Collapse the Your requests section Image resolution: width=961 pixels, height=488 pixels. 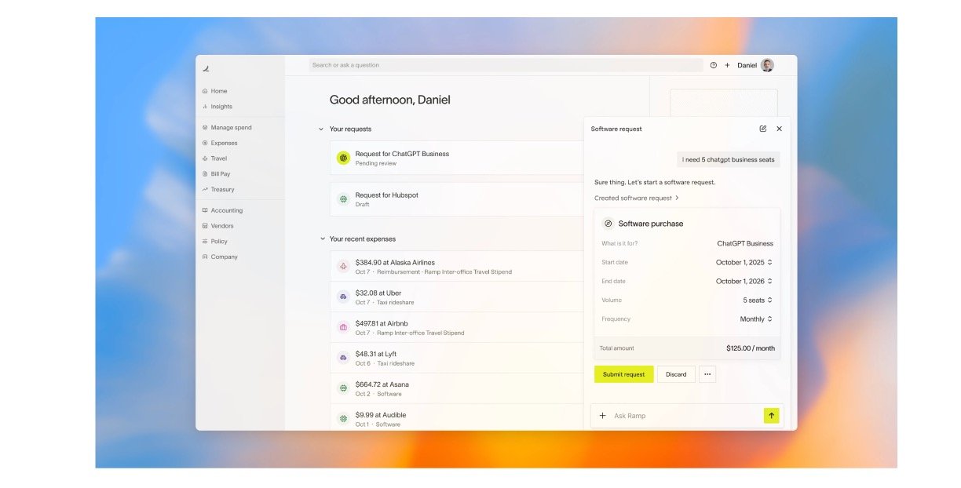click(321, 129)
